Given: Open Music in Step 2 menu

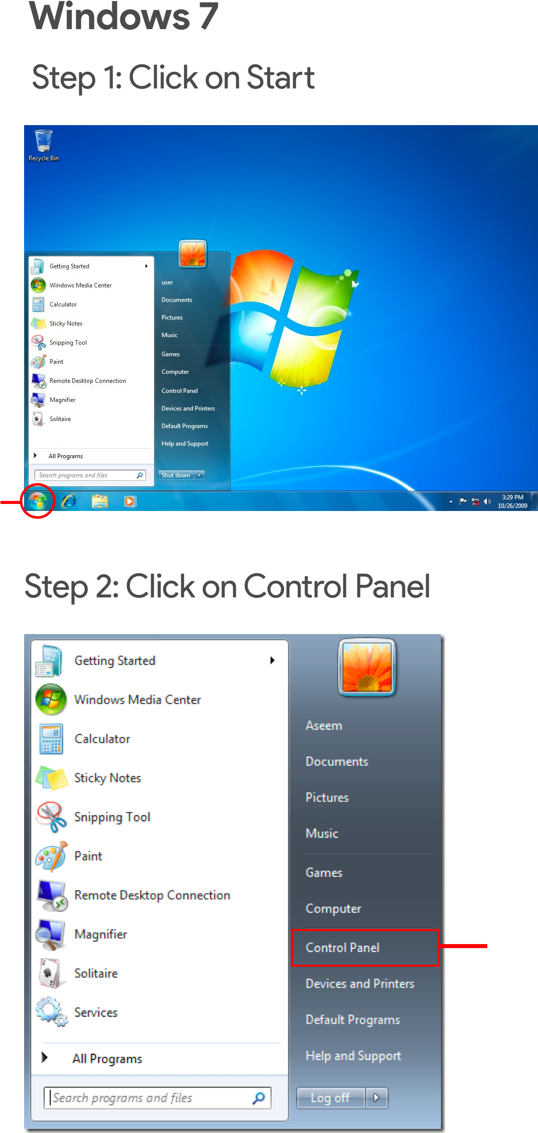Looking at the screenshot, I should coord(322,834).
